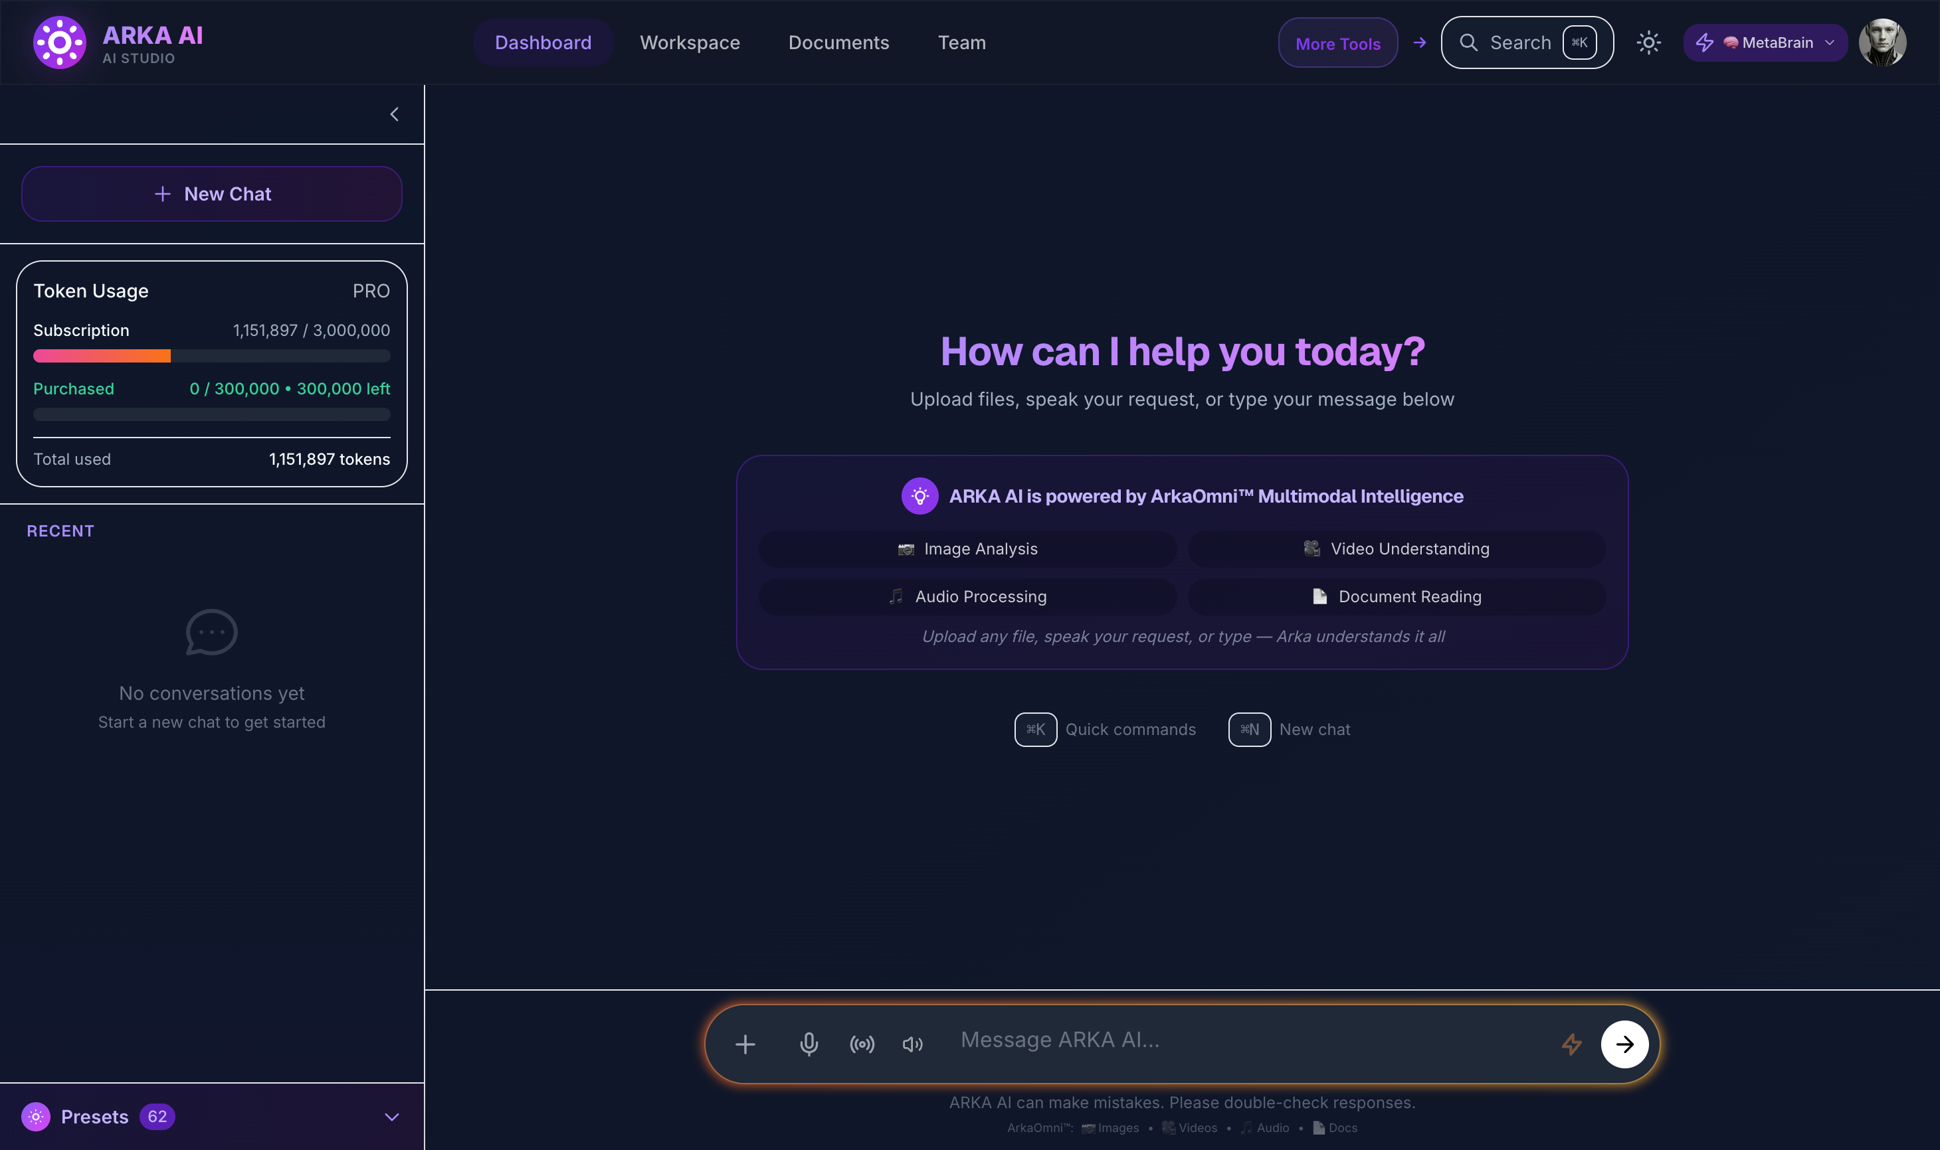Click the Subscription usage progress bar
The image size is (1940, 1150).
click(212, 357)
